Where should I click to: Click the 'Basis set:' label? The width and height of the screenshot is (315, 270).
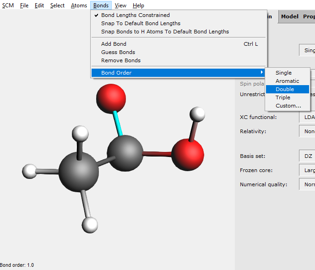click(253, 156)
